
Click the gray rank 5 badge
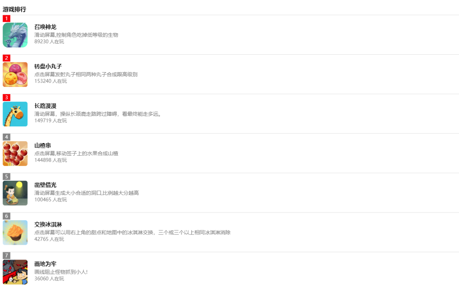point(6,176)
